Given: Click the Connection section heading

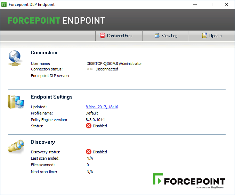Looking at the screenshot, I should point(44,52).
